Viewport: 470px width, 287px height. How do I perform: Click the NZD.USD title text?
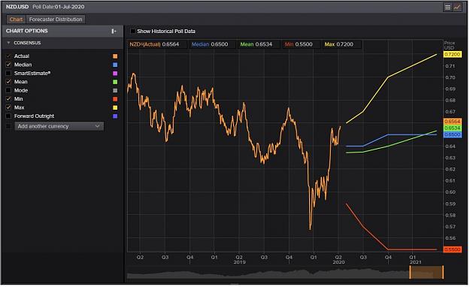pos(17,7)
